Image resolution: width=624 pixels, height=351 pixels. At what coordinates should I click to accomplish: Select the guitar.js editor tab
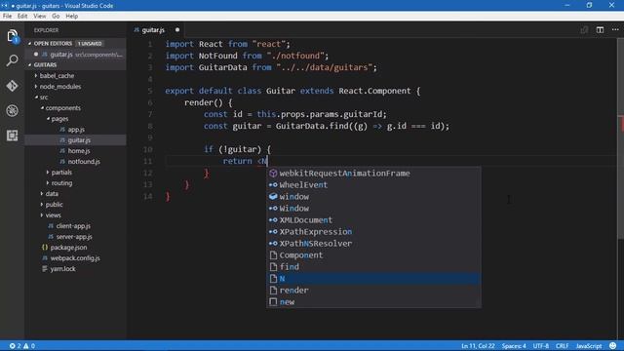153,30
